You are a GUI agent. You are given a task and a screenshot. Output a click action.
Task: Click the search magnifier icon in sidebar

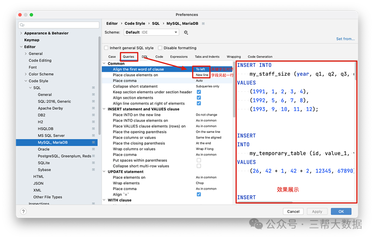point(23,25)
